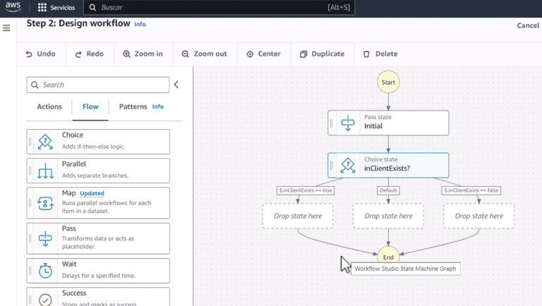Click drop placeholder under false branch
This screenshot has height=306, width=542.
478,216
